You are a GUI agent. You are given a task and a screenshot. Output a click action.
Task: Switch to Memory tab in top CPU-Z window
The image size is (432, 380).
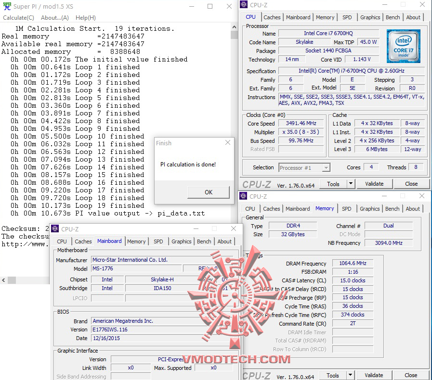325,17
